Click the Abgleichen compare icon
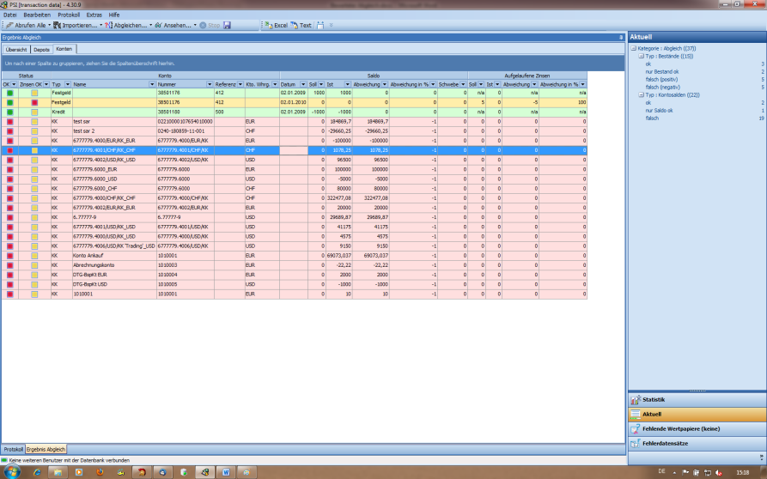This screenshot has height=479, width=767. (107, 26)
